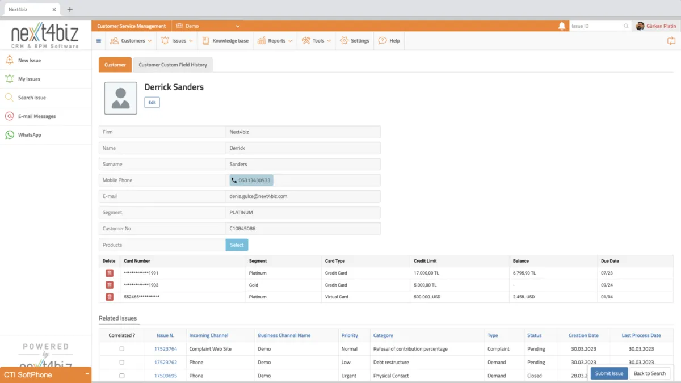
Task: Click the search magnifier in Issue ID box
Action: point(626,26)
